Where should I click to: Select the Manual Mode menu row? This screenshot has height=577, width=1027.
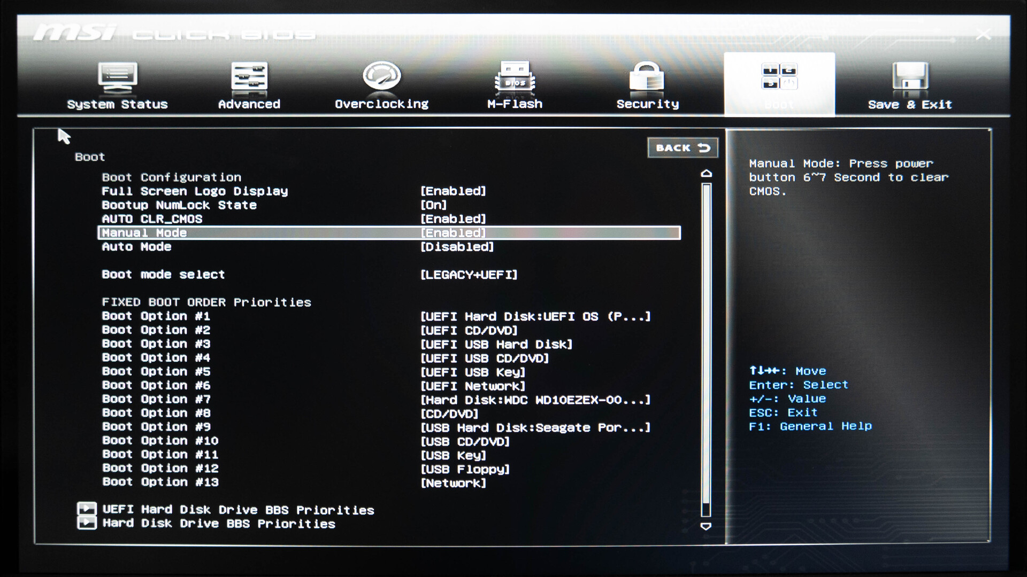[144, 233]
